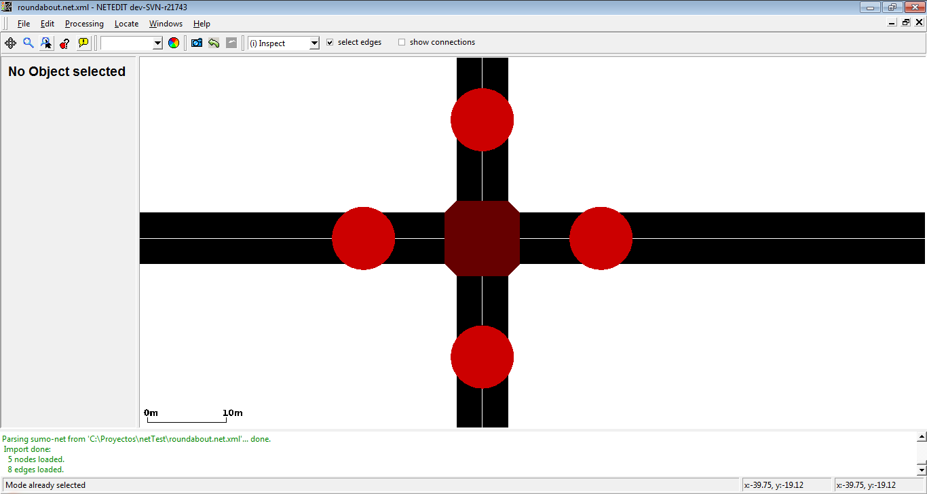Image resolution: width=927 pixels, height=494 pixels.
Task: Click the greyed-out redo icon
Action: pyautogui.click(x=231, y=43)
